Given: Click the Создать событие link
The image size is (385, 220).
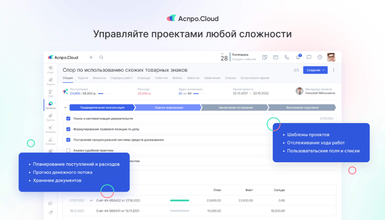Looking at the screenshot, I should pos(244,59).
